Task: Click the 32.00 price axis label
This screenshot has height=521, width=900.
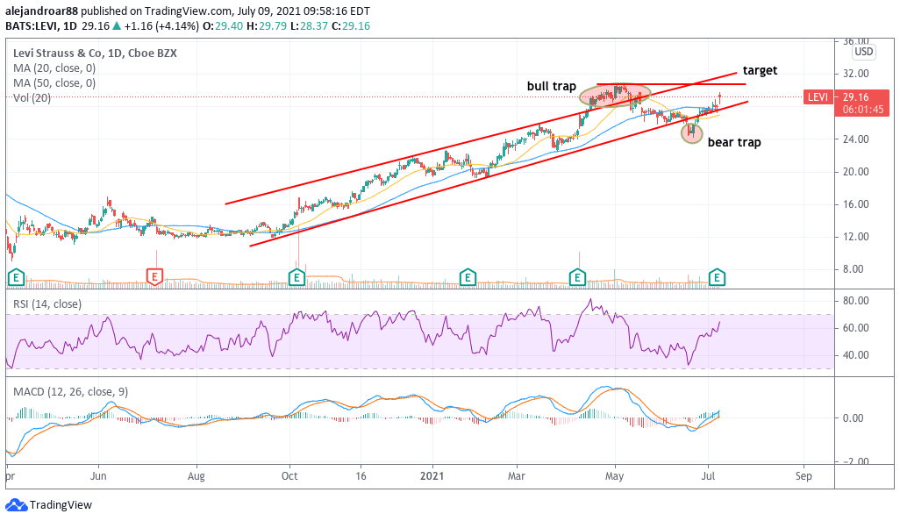Action: click(x=855, y=74)
